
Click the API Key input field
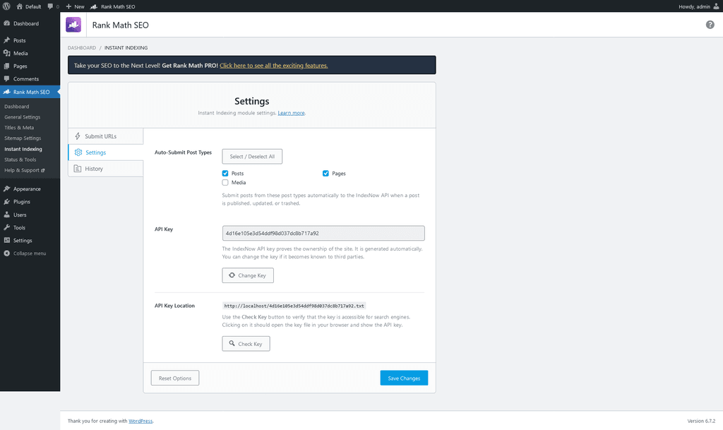pyautogui.click(x=323, y=233)
